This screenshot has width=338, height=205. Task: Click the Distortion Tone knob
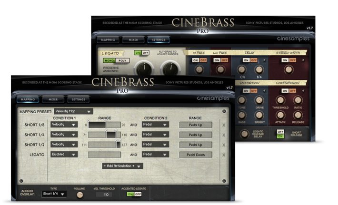pos(242,100)
